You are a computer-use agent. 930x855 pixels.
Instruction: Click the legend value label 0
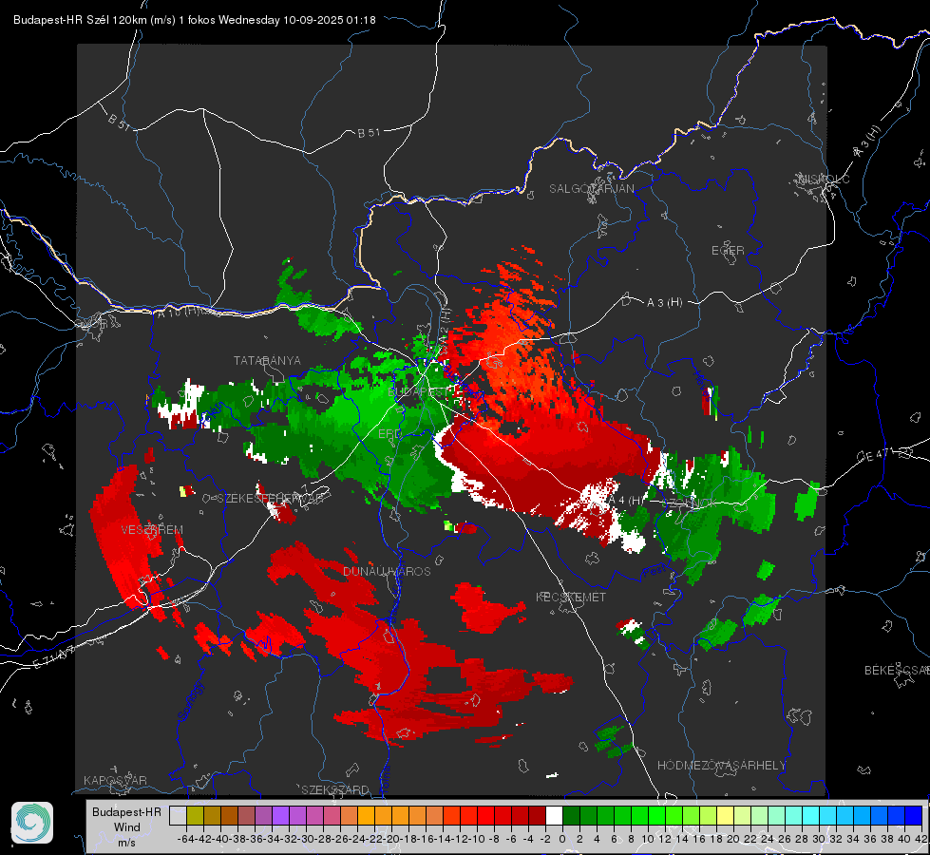point(562,839)
